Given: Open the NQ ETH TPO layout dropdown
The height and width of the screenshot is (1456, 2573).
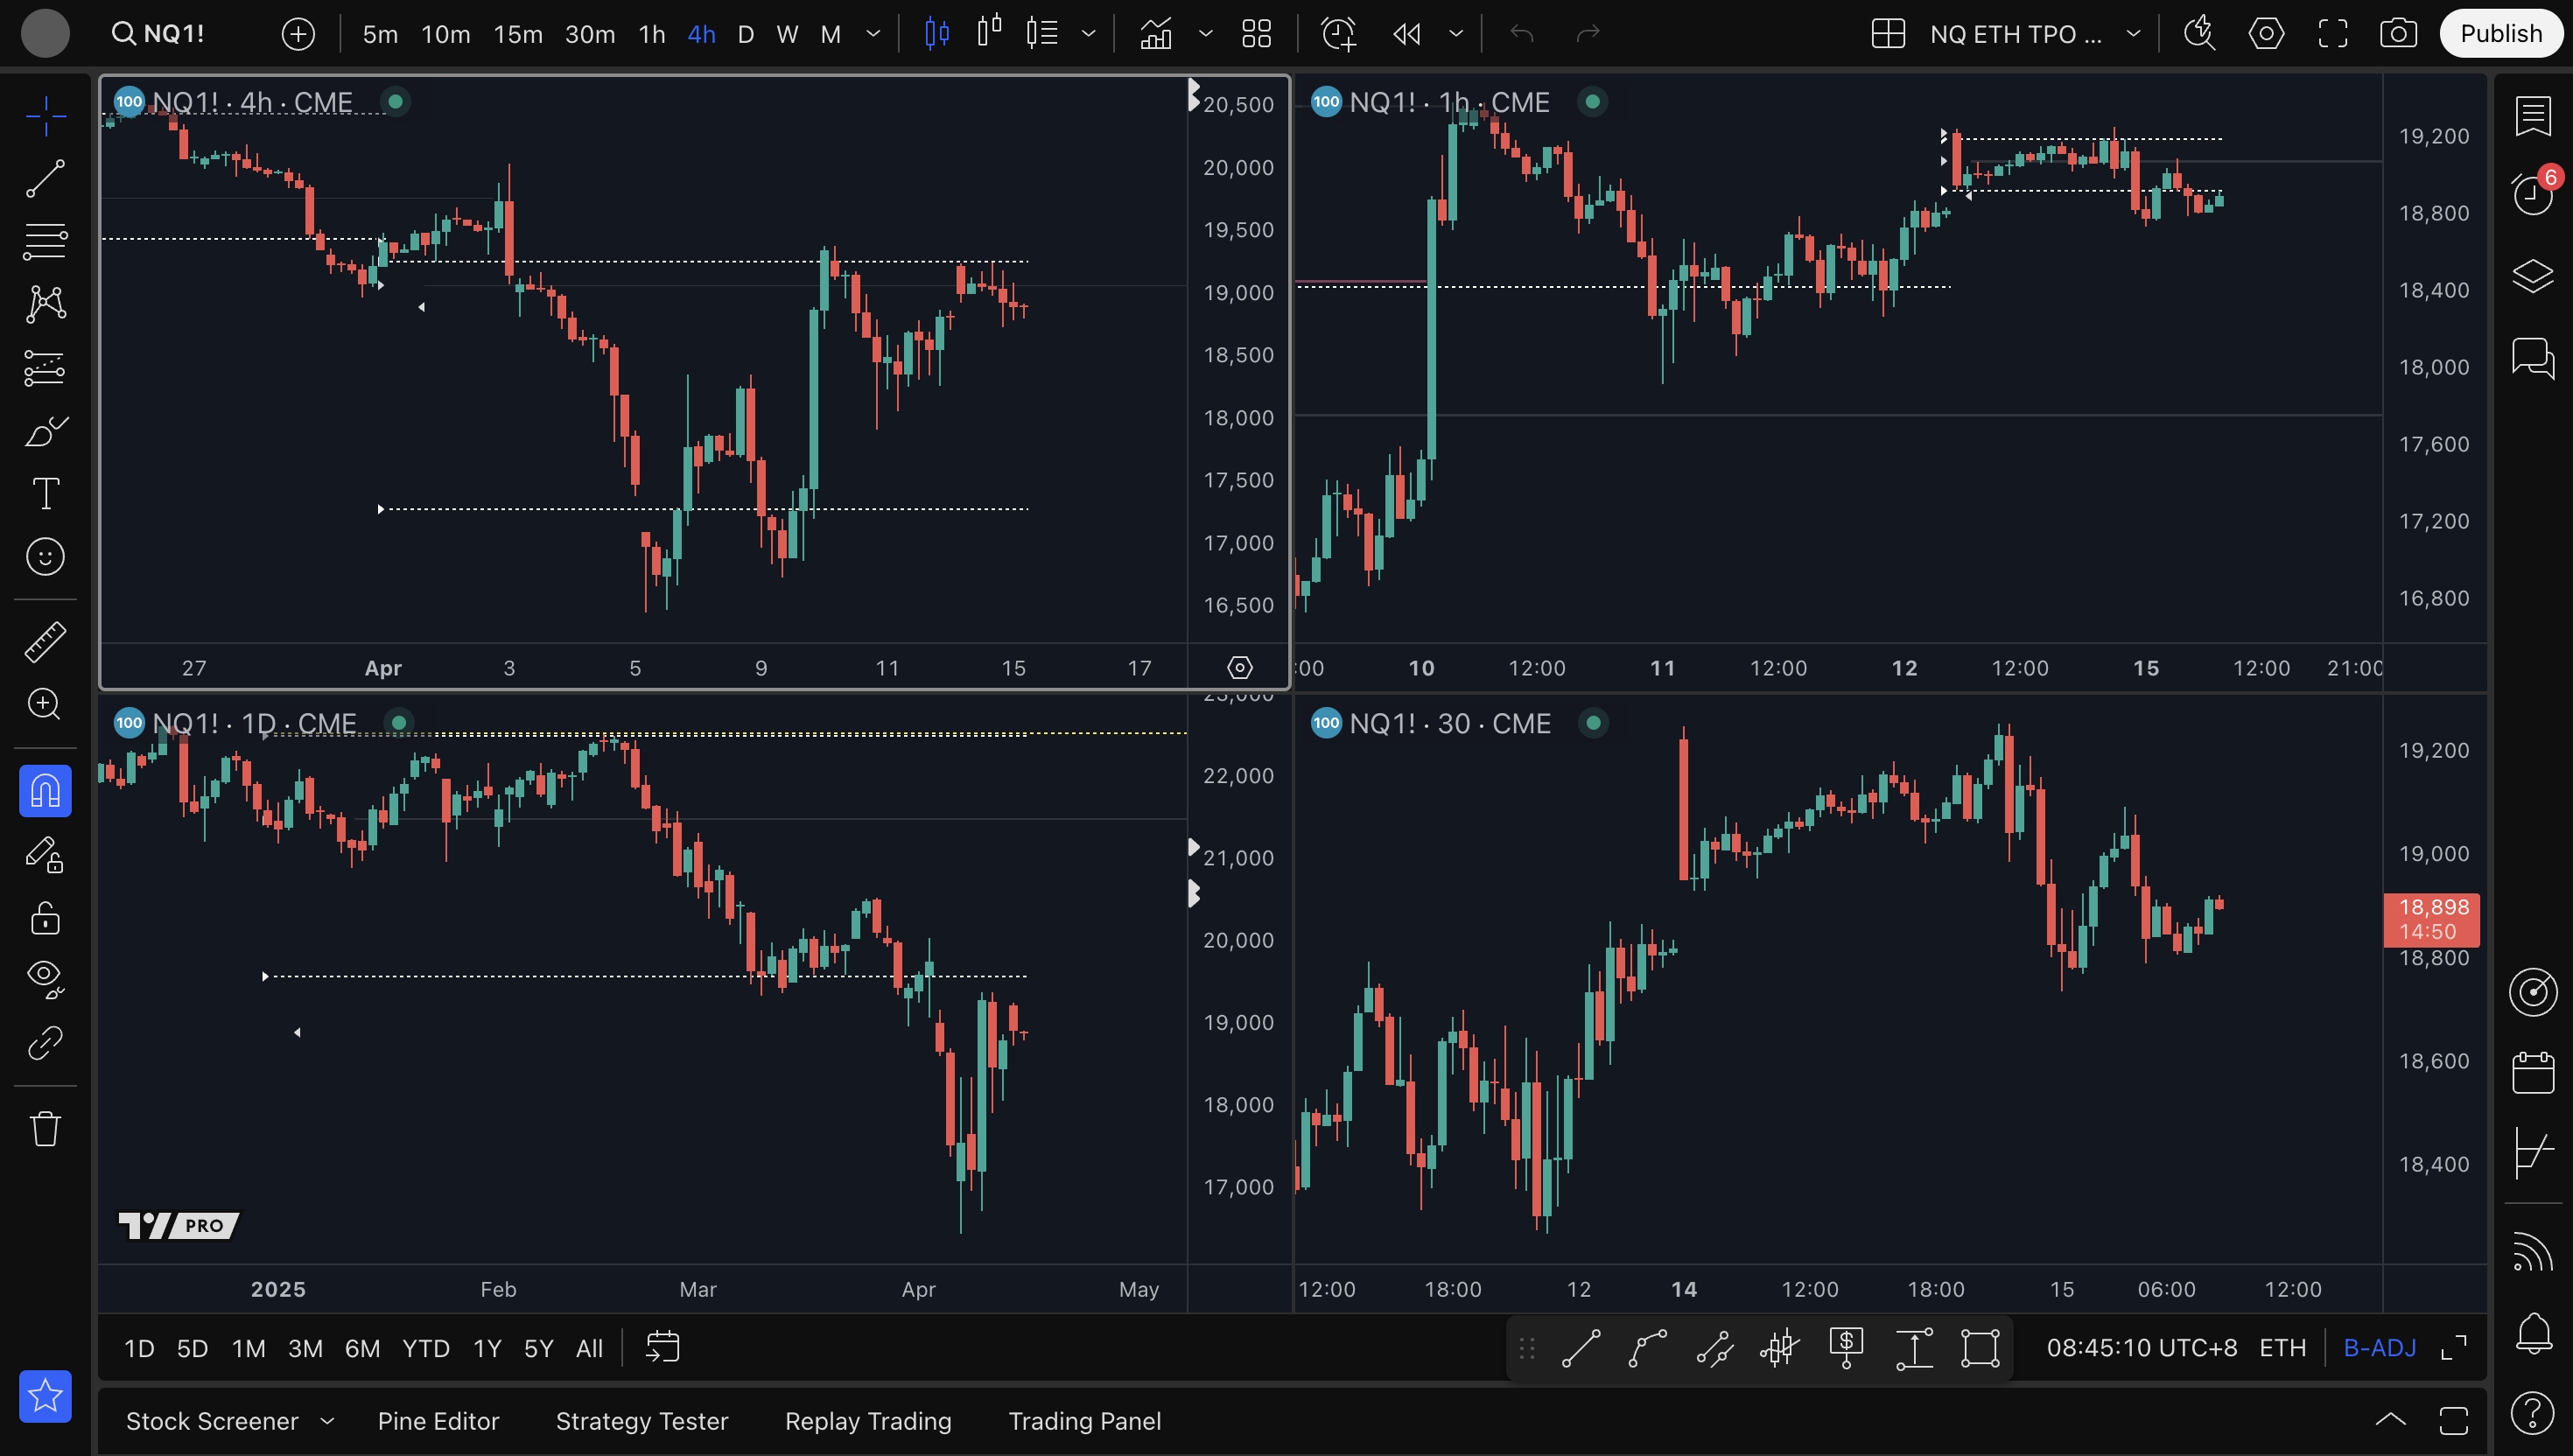Looking at the screenshot, I should (x=2133, y=34).
